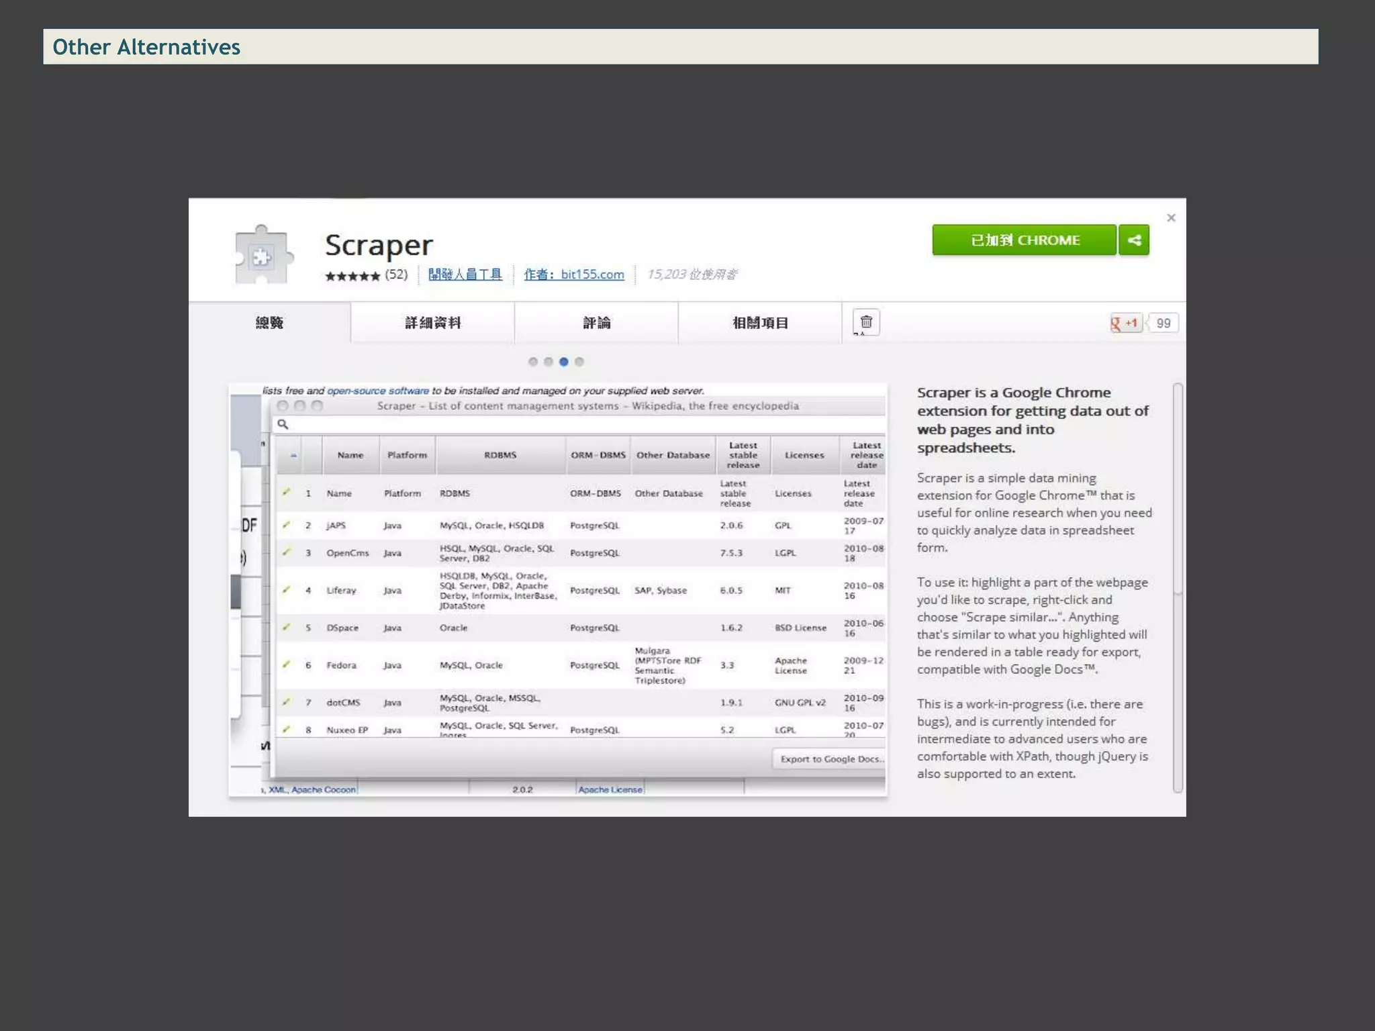
Task: Open the 相關項目 tab
Action: [x=760, y=323]
